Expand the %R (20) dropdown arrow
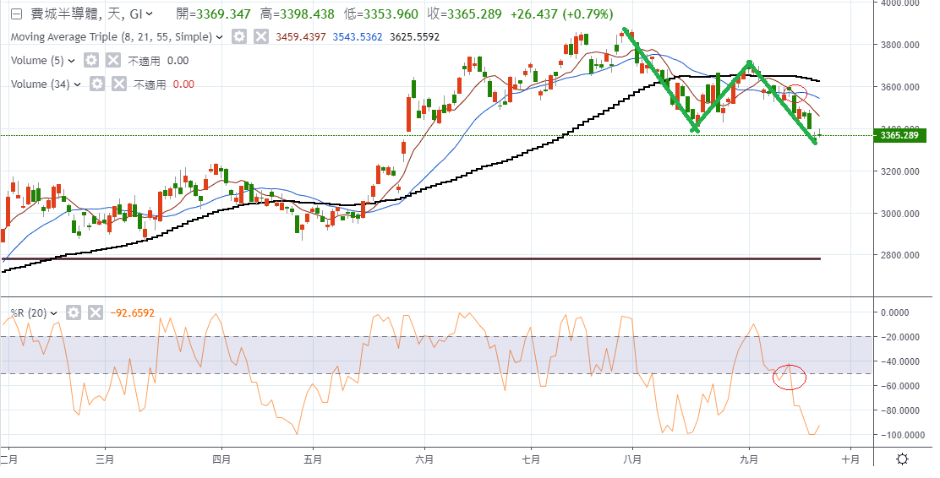Screen dimensions: 940x478 pyautogui.click(x=55, y=312)
